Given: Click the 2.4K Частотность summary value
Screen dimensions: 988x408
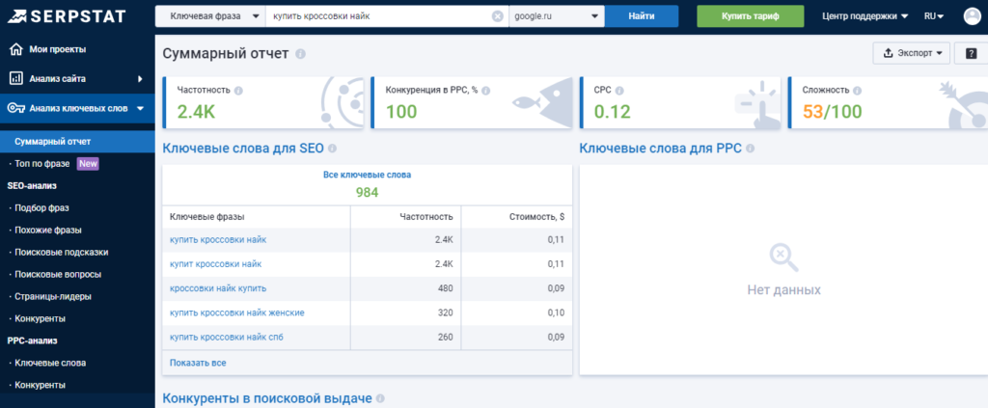Looking at the screenshot, I should [x=197, y=112].
